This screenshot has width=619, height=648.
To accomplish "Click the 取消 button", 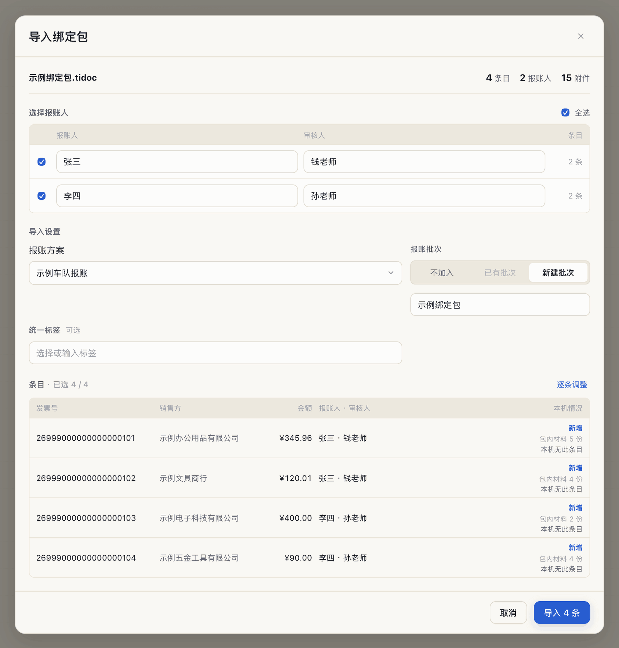I will point(508,612).
